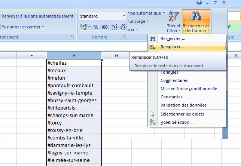This screenshot has width=241, height=166.
Task: Click the increase decimal places icon
Action: pyautogui.click(x=115, y=27)
